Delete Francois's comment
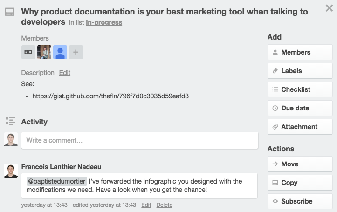Screen dimensions: 337x212 click(164, 205)
